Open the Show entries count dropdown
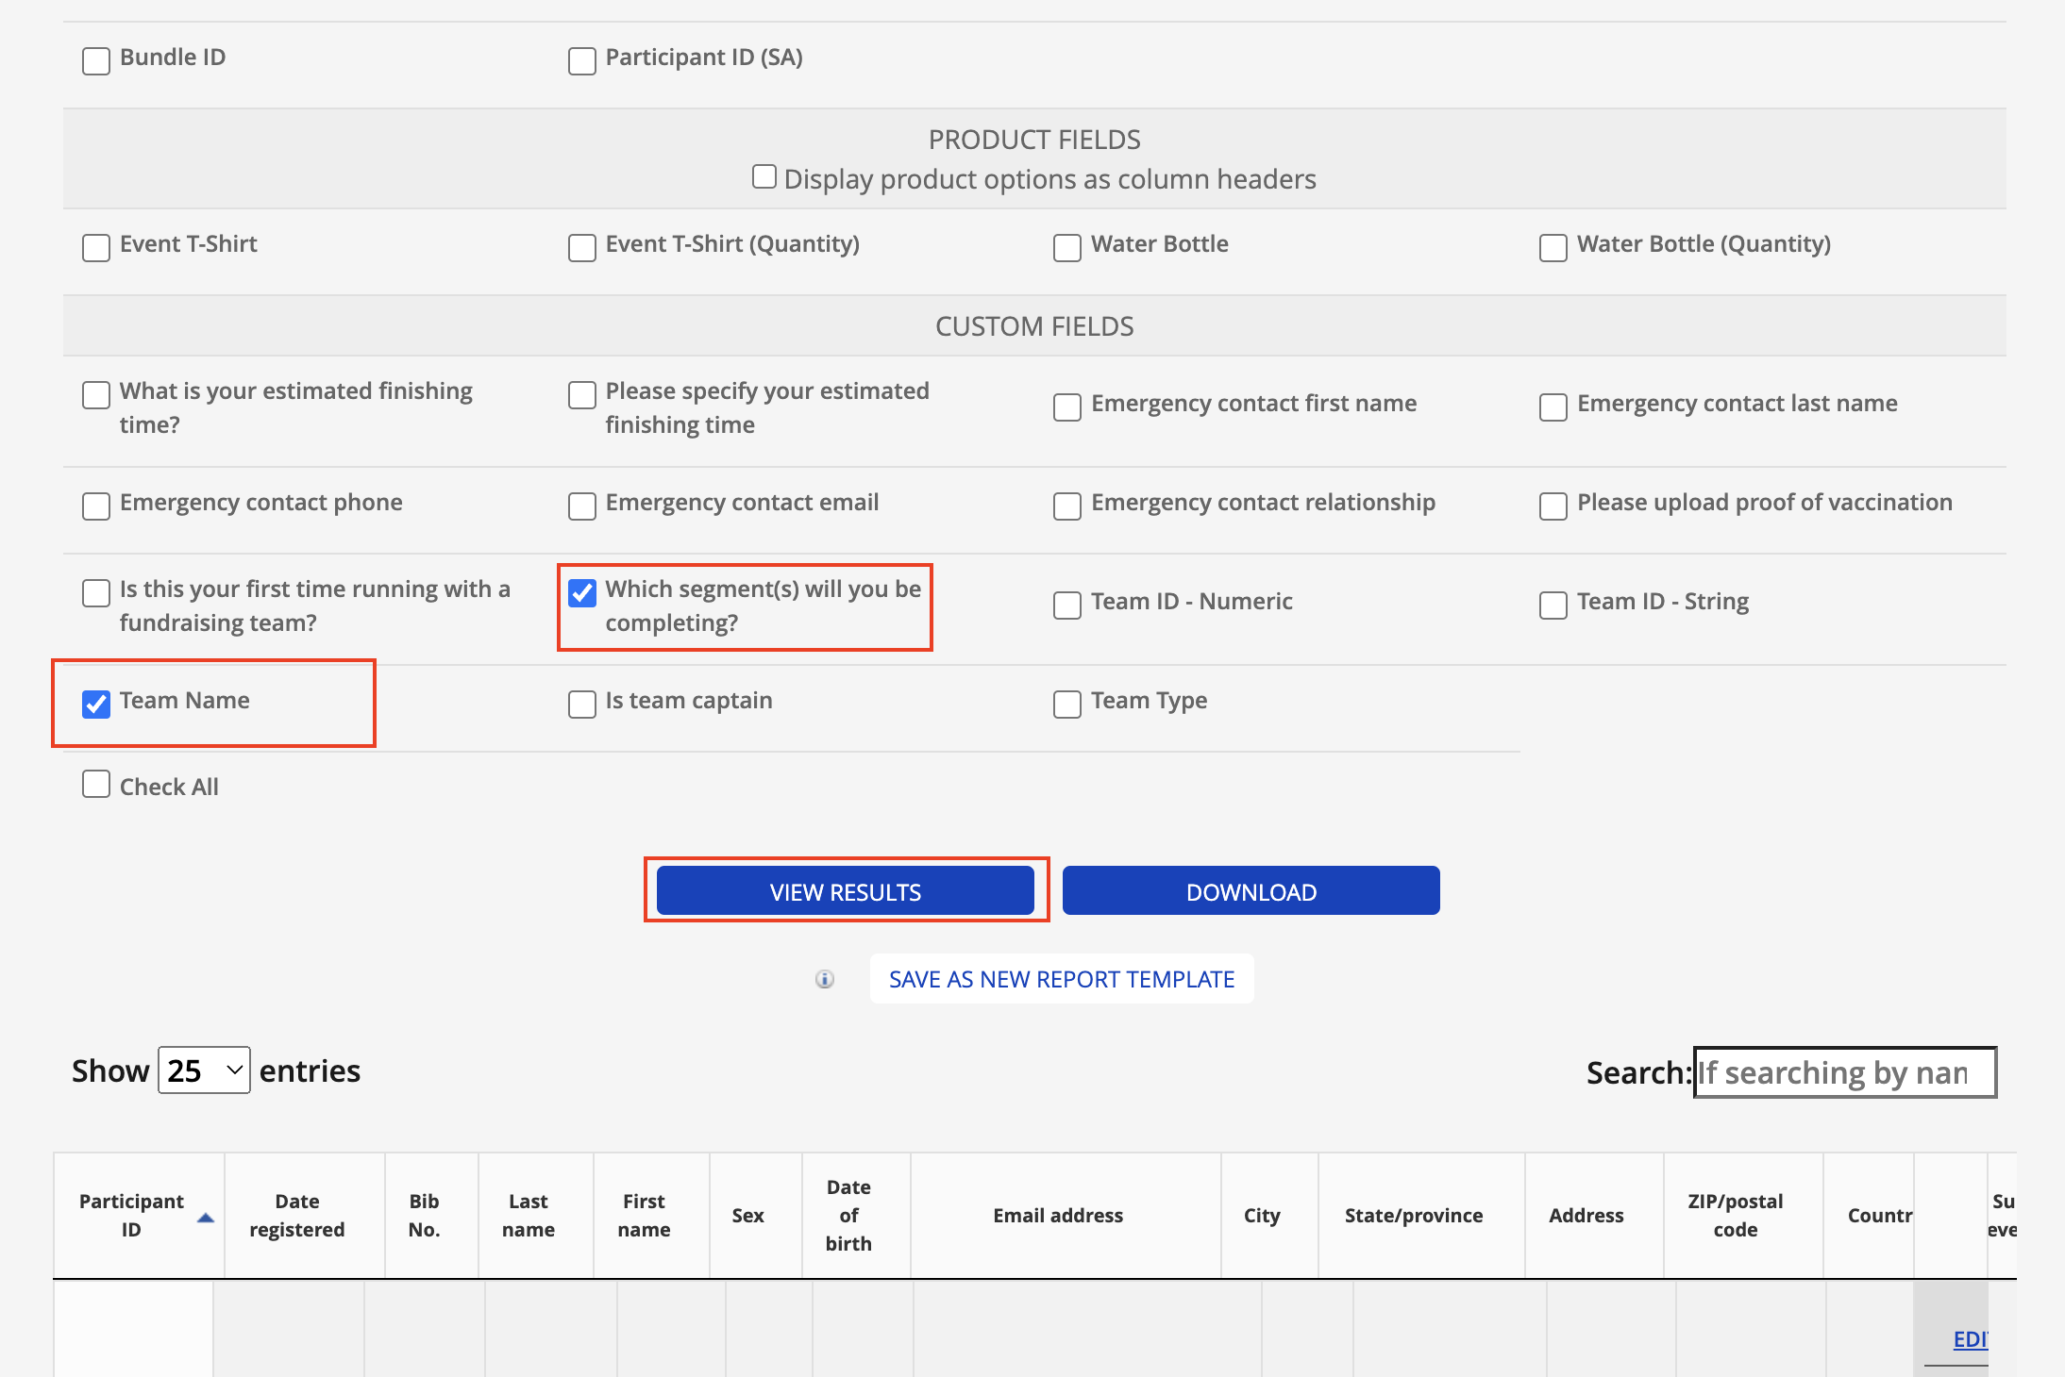2065x1377 pixels. point(204,1070)
